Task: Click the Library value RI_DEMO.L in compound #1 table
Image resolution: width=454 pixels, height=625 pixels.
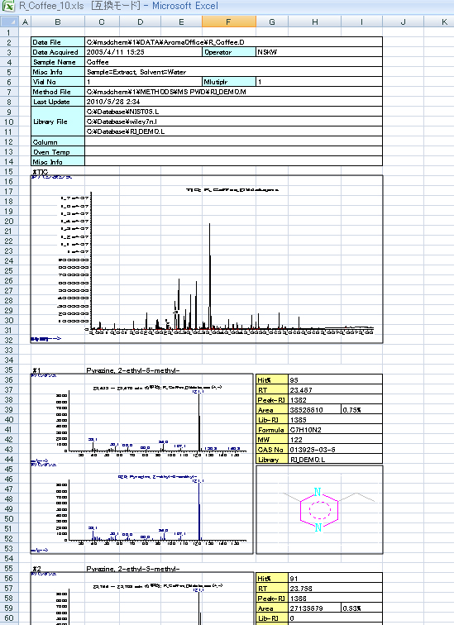Action: [x=335, y=459]
